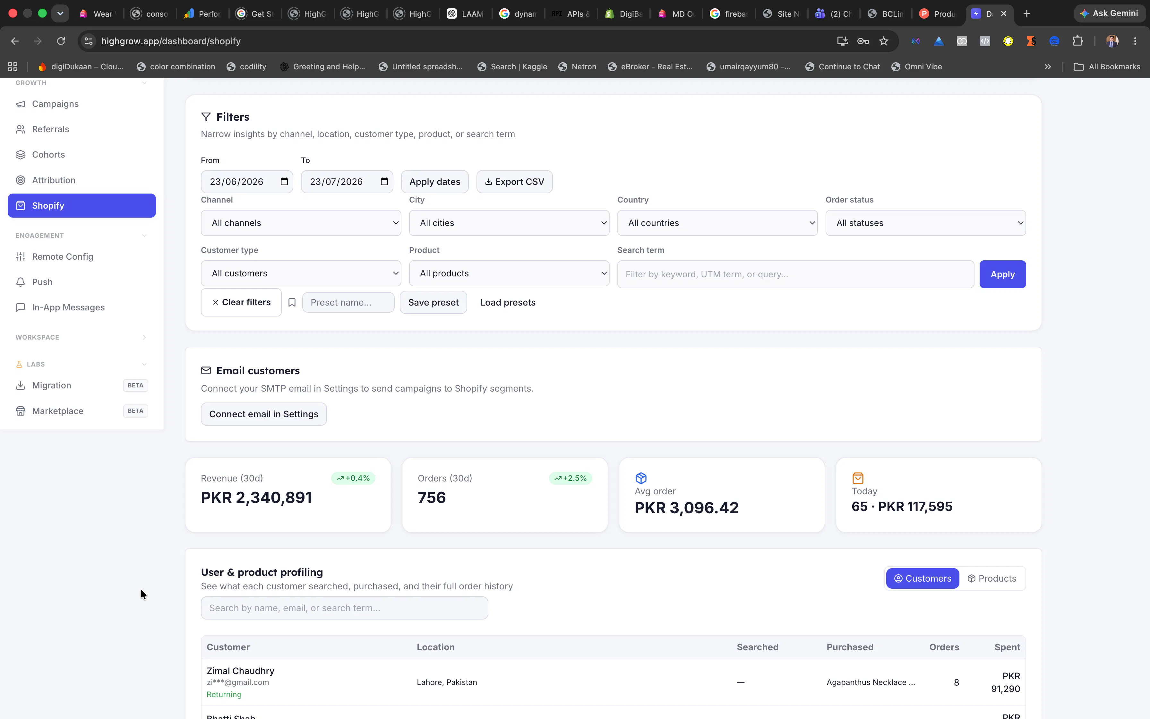Open the Search | Kaggle bookmark
1150x719 pixels.
tap(512, 67)
